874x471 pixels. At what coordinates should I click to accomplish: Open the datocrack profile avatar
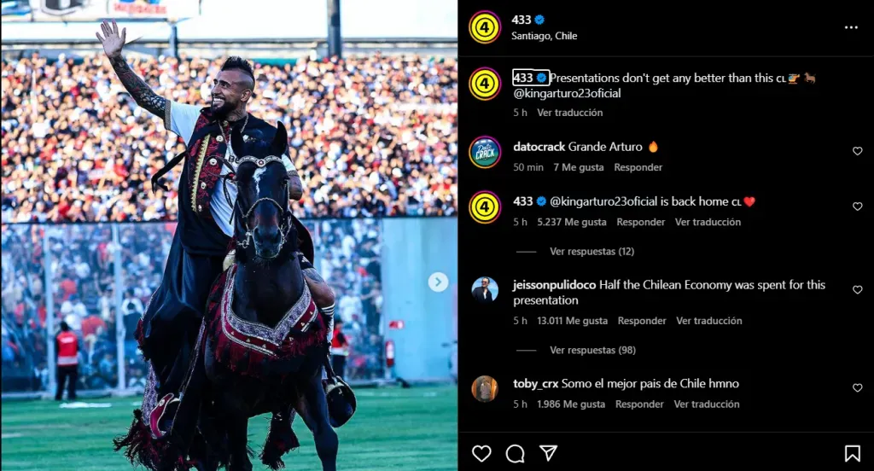[485, 152]
